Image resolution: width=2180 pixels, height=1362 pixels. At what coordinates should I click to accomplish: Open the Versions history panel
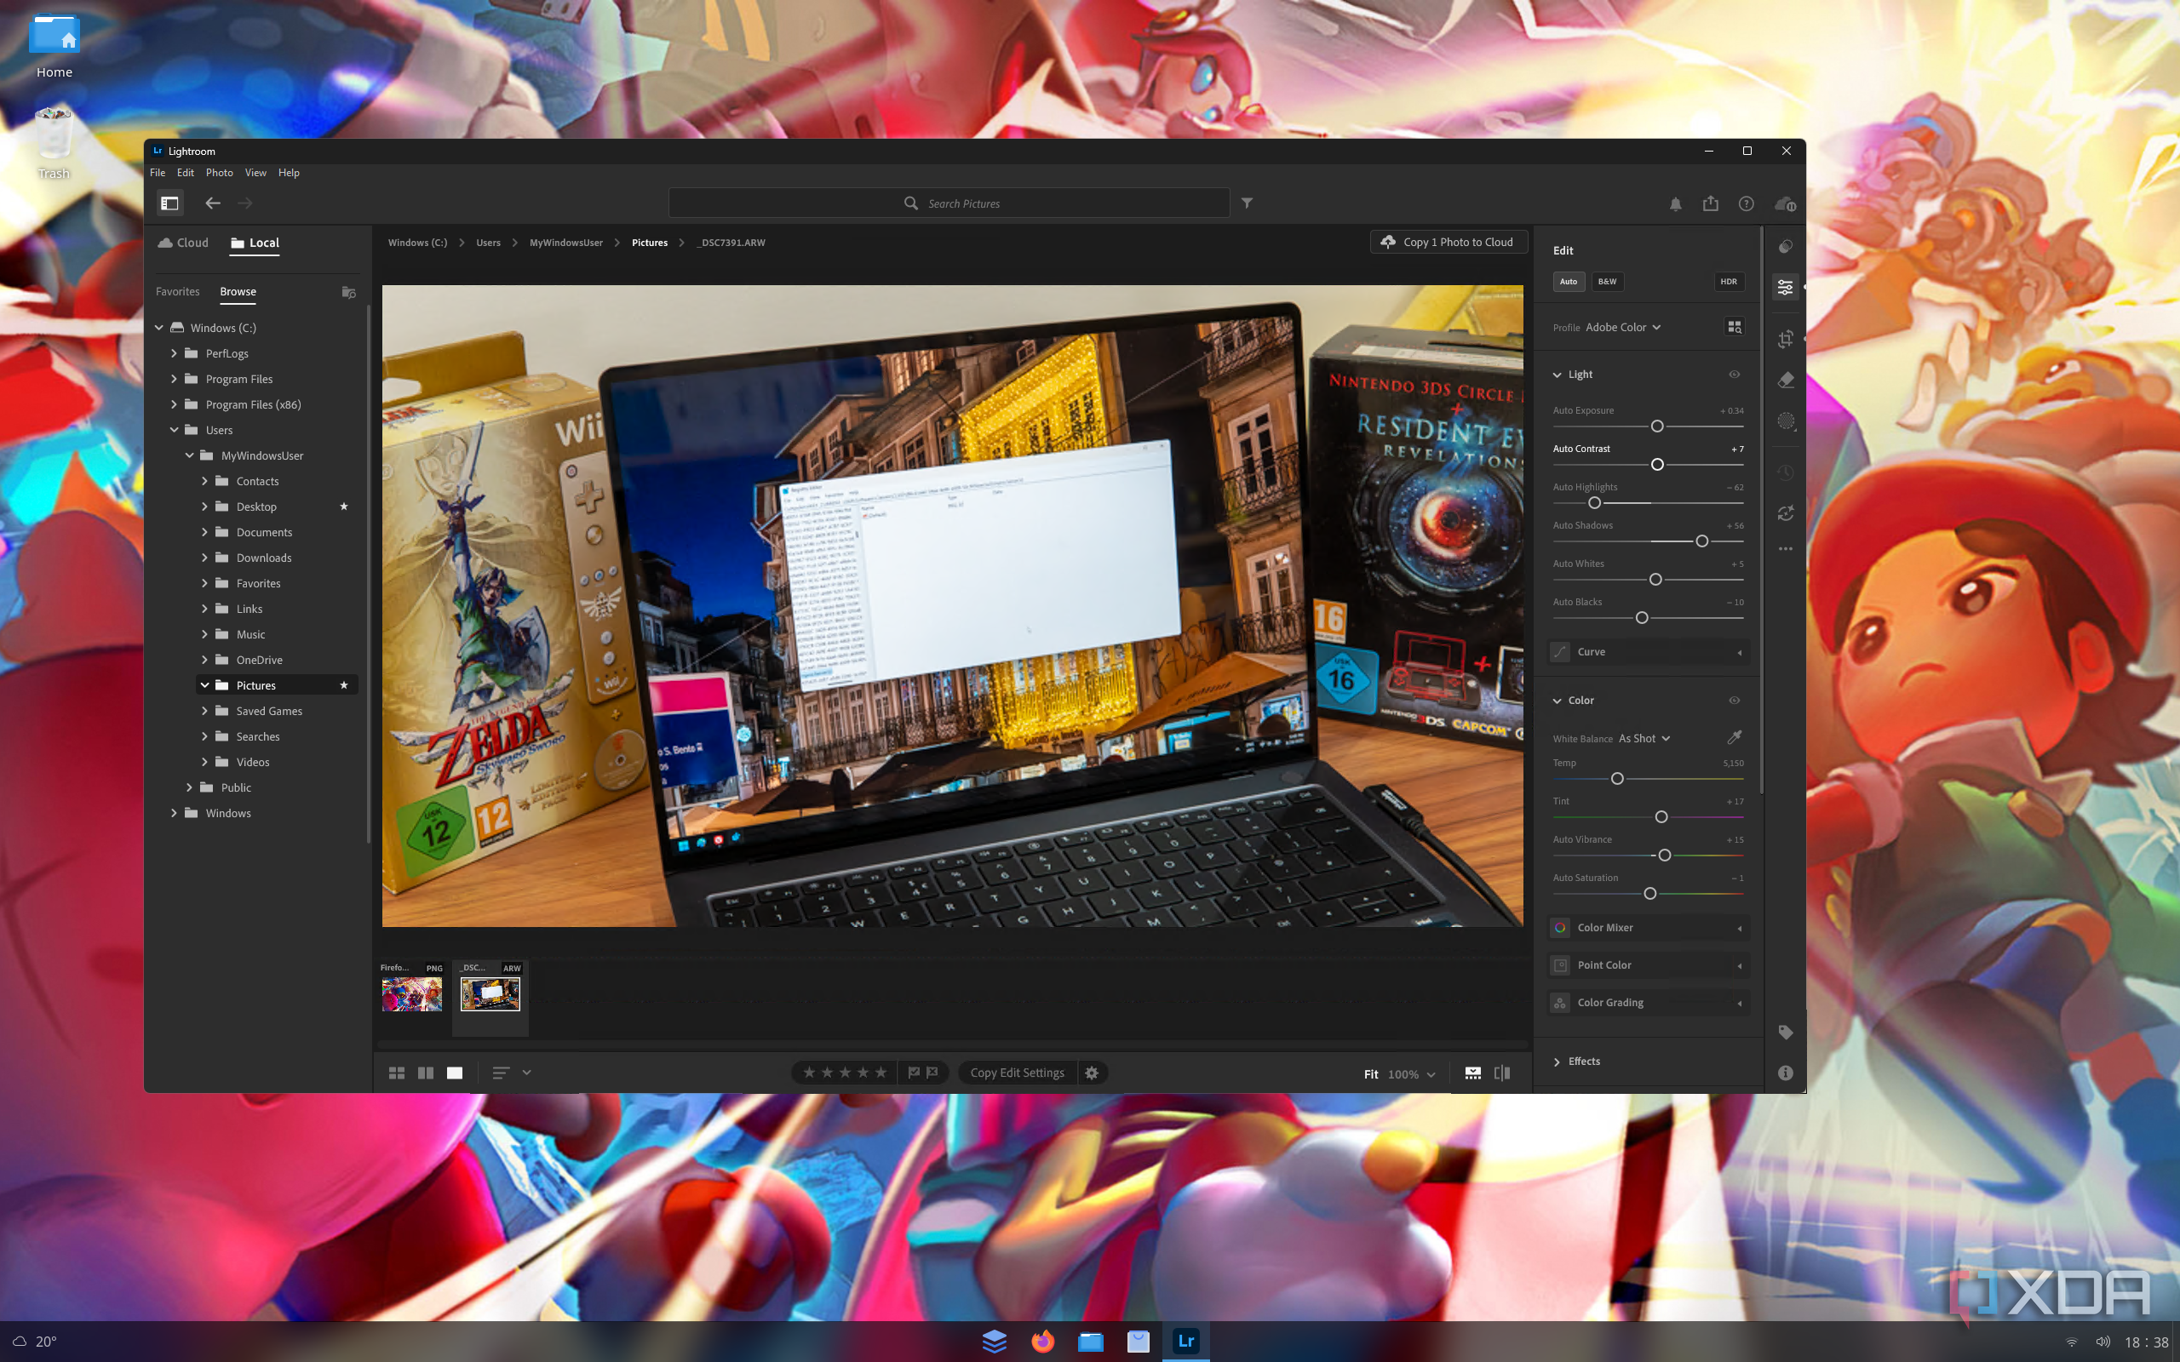(x=1786, y=472)
